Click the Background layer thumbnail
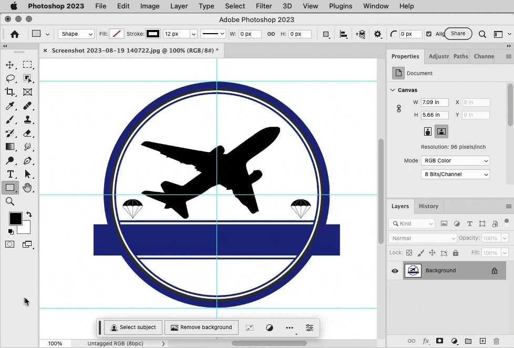 [413, 270]
